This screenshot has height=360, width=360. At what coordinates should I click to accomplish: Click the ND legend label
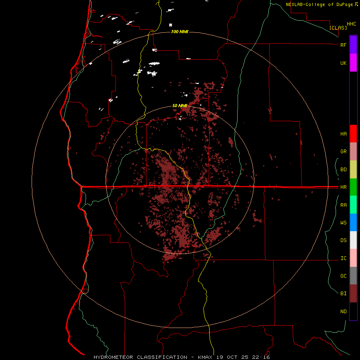click(x=343, y=312)
